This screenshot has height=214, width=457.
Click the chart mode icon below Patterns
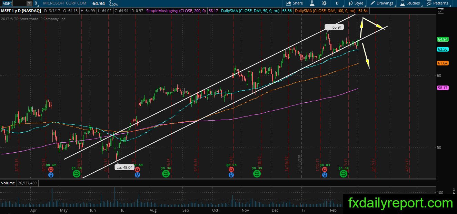pos(440,11)
